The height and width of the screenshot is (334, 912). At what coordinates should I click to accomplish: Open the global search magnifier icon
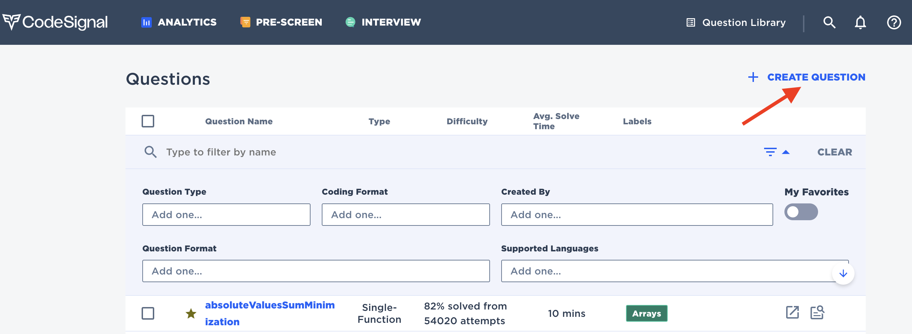coord(829,22)
